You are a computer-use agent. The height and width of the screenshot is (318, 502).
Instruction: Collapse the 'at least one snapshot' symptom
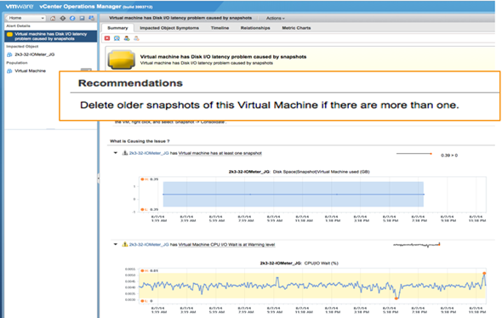(115, 153)
